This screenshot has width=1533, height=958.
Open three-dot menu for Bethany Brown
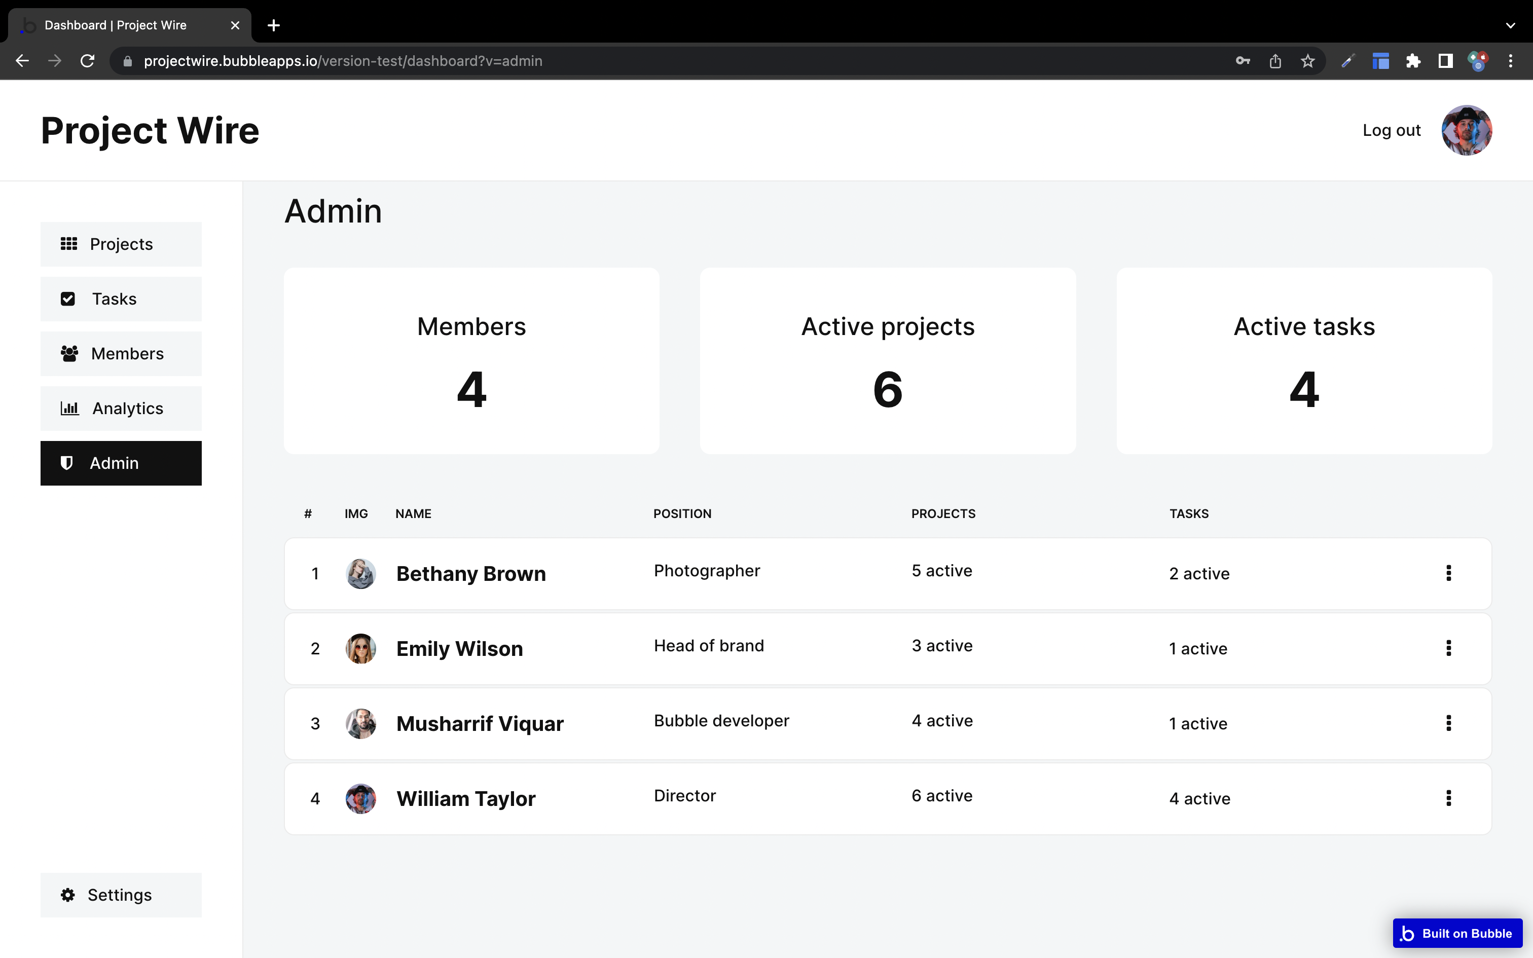pos(1448,573)
